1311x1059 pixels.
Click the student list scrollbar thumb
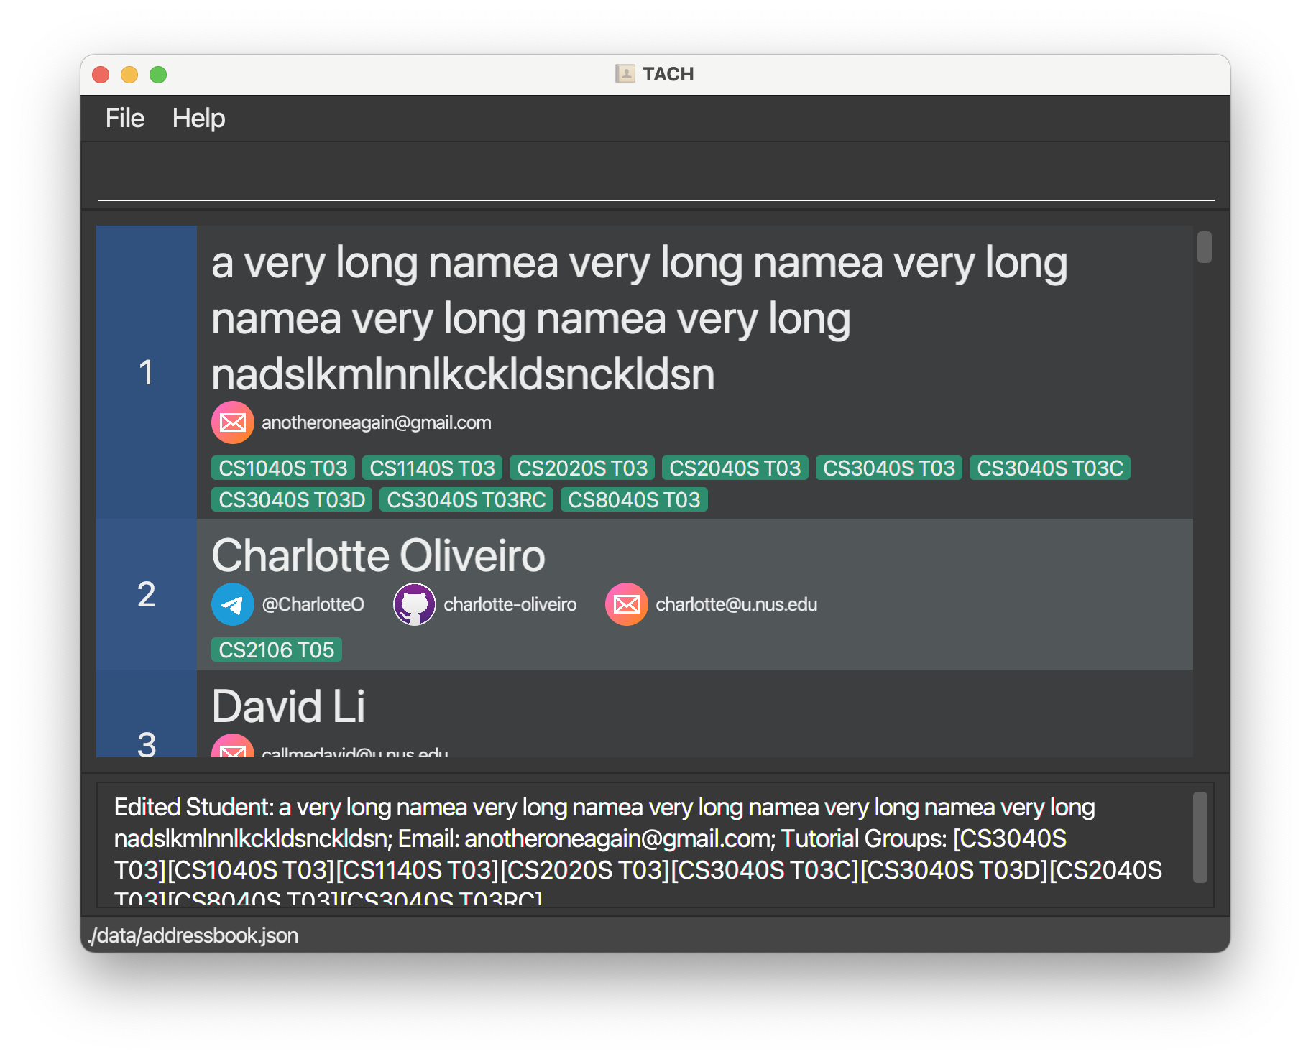point(1205,247)
